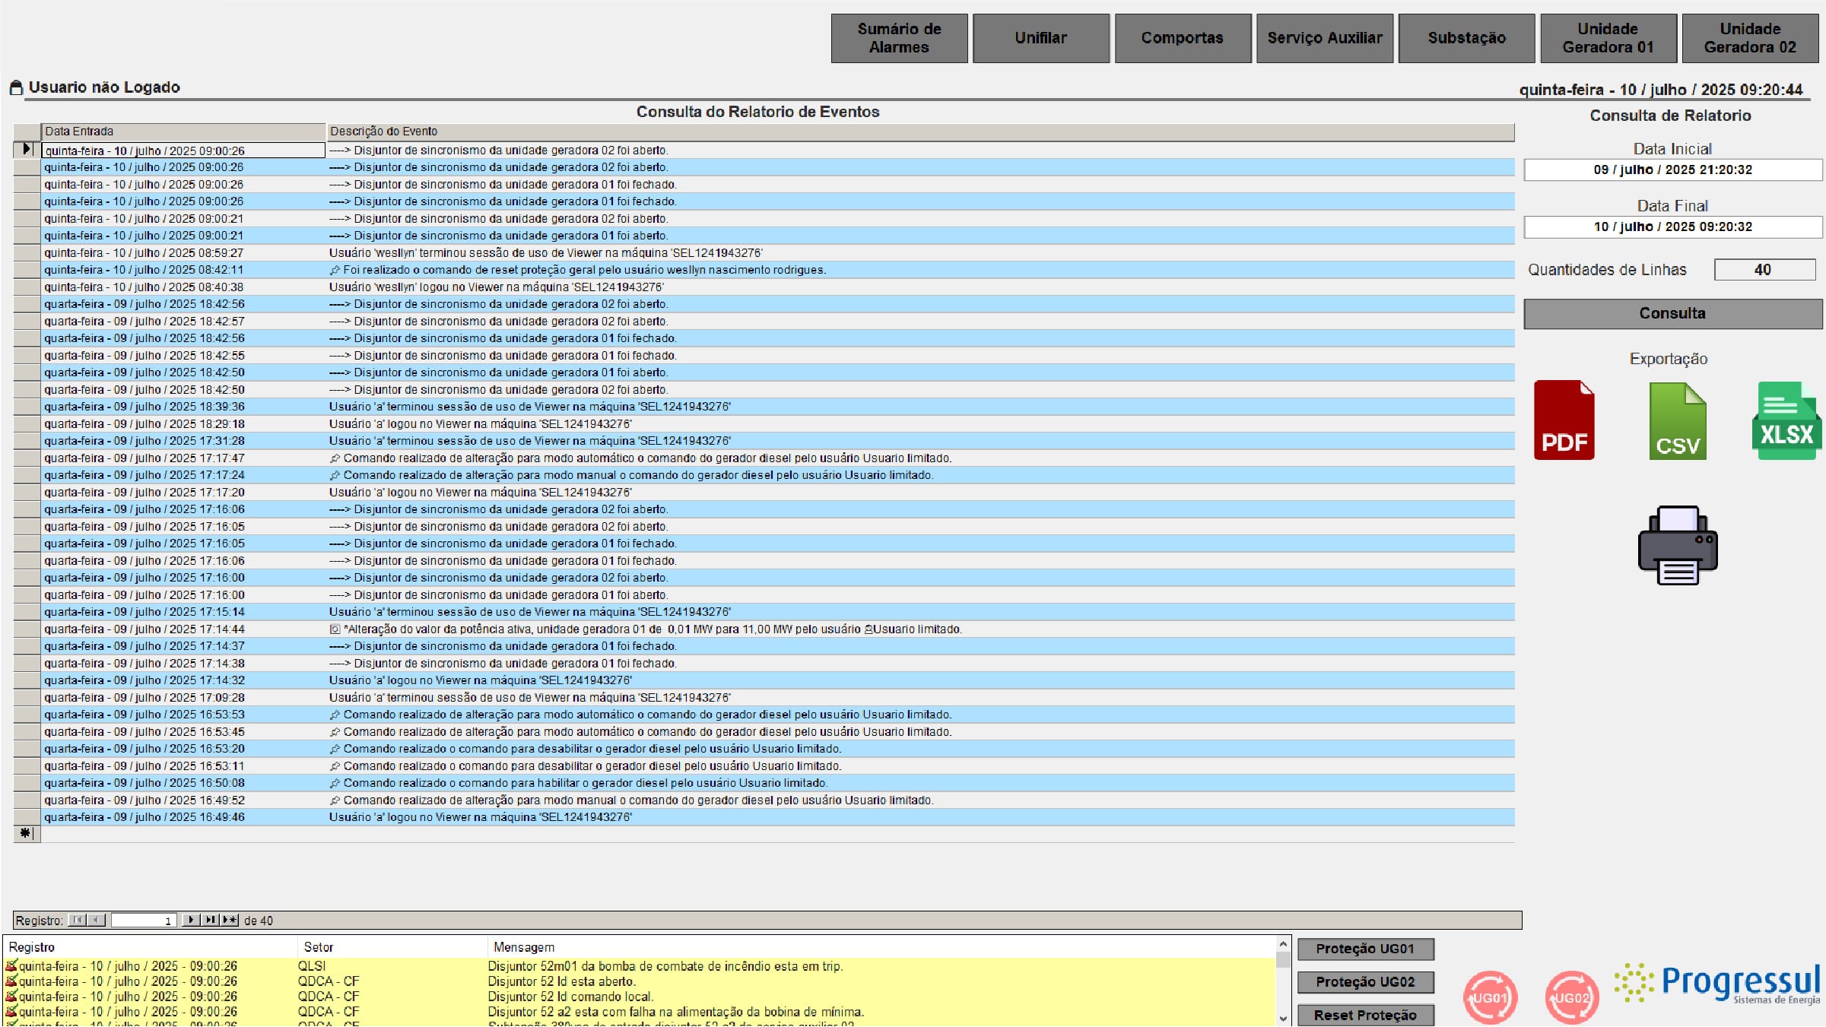Click Quantidades de Linhas field showing 40

pos(1764,270)
